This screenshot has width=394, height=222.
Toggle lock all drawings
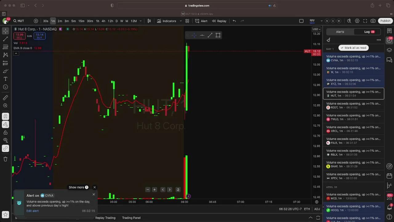pyautogui.click(x=5, y=133)
